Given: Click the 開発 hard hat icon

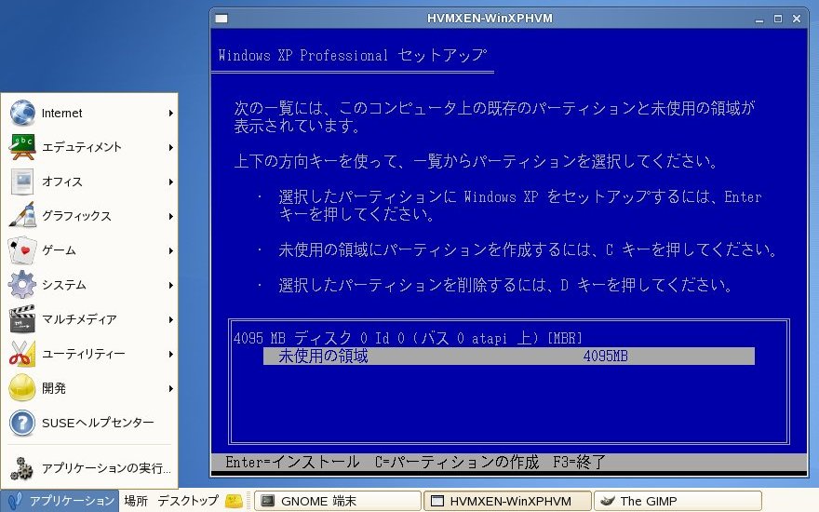Looking at the screenshot, I should click(22, 389).
